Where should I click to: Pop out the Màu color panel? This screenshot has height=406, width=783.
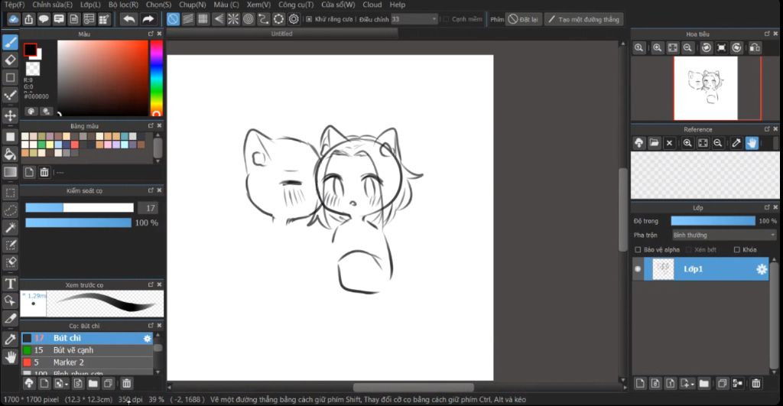pos(151,34)
